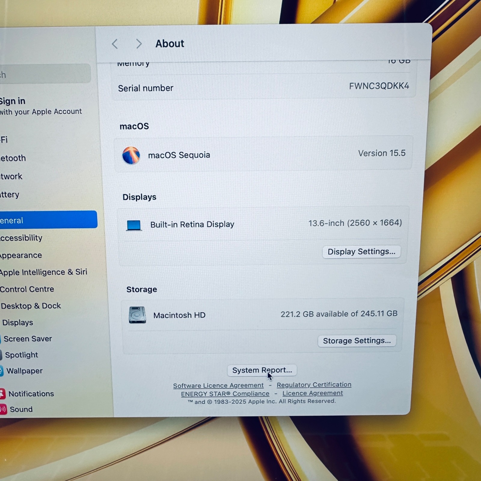Click the Wallpaper sidebar icon

(x=2, y=371)
